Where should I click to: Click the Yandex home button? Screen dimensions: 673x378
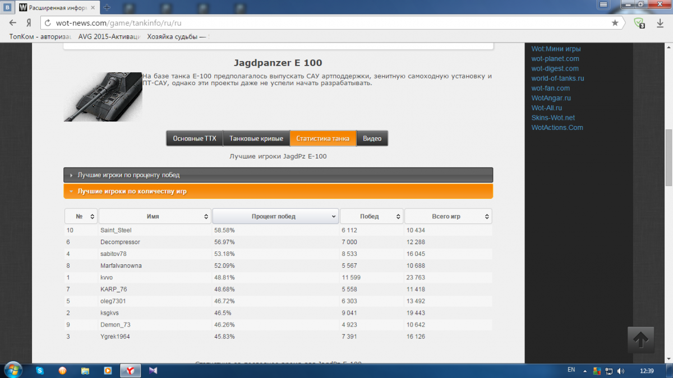tap(28, 23)
